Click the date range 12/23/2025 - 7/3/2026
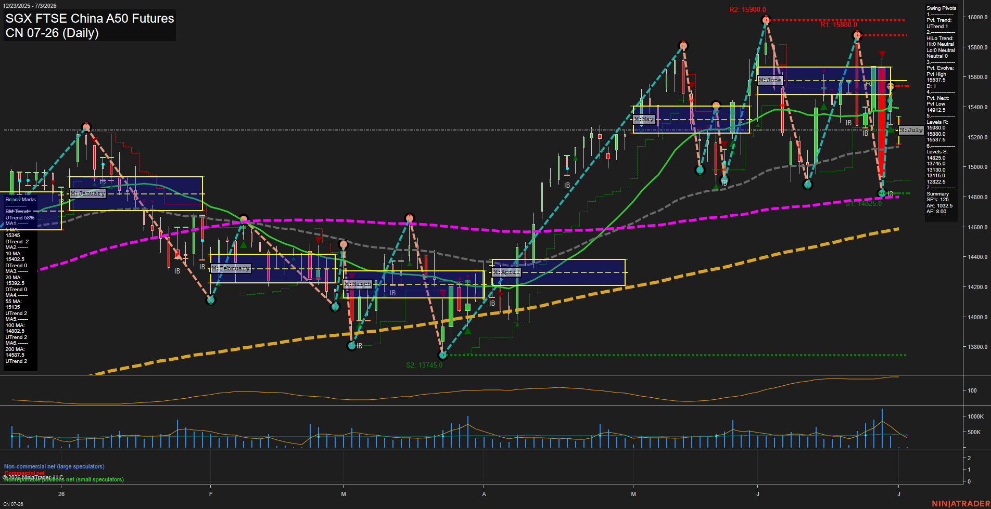The width and height of the screenshot is (991, 509). click(x=30, y=6)
